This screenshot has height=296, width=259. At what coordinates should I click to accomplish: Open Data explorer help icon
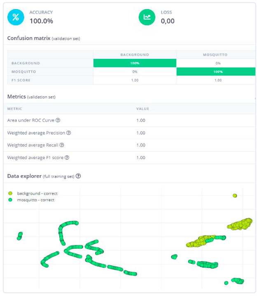click(78, 176)
